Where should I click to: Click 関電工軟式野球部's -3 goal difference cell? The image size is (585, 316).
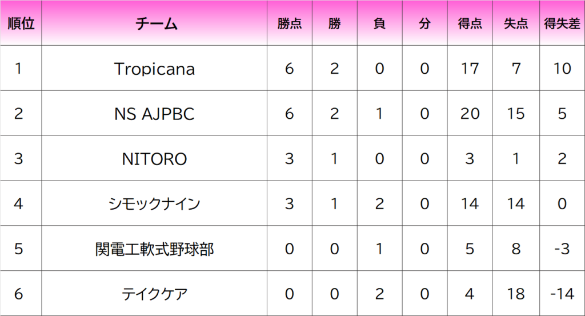pos(562,249)
